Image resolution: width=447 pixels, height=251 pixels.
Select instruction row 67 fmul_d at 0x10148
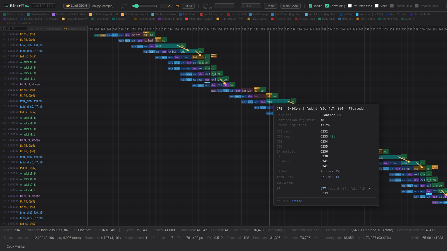[x=44, y=45]
